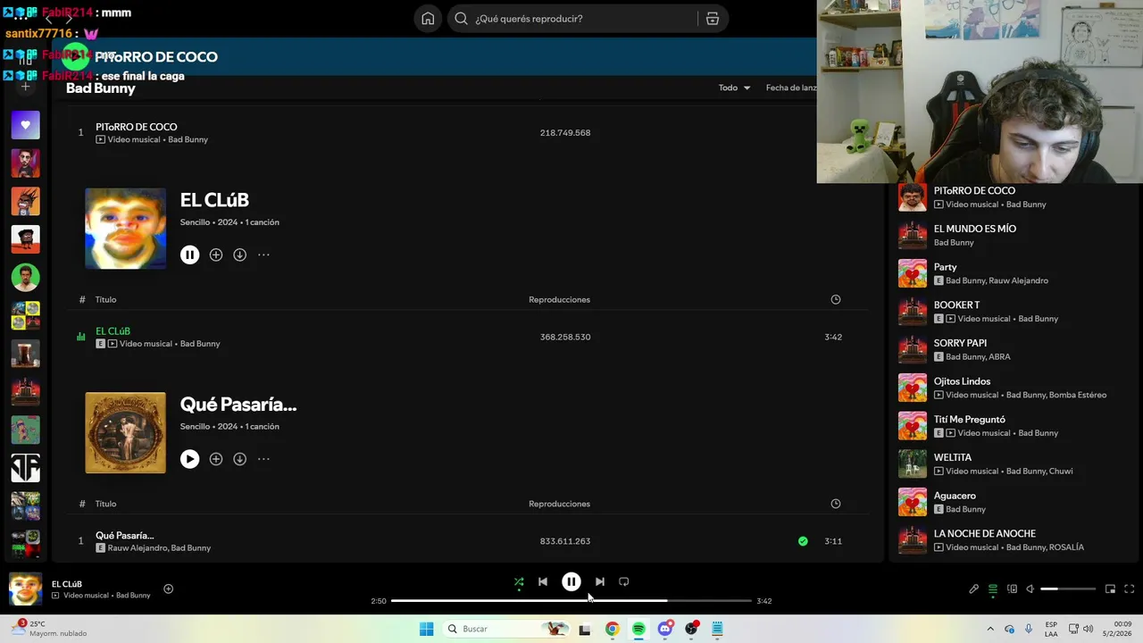This screenshot has width=1143, height=643.
Task: Click the Título column header under EL CLúB
Action: coord(105,299)
